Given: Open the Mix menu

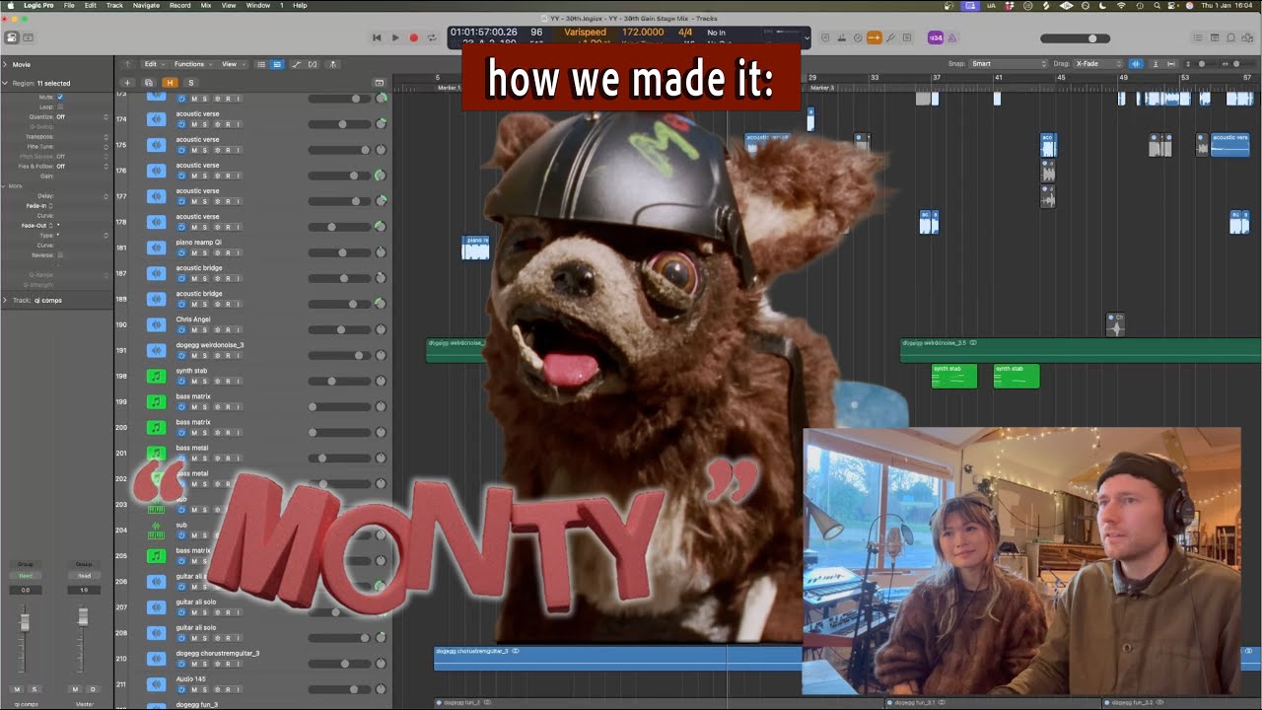Looking at the screenshot, I should click(x=206, y=5).
